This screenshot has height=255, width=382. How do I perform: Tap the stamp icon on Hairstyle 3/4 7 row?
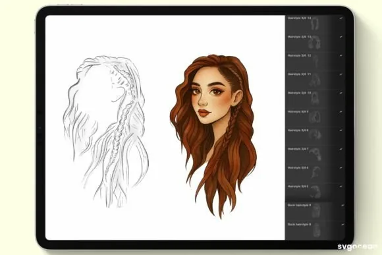[341, 149]
